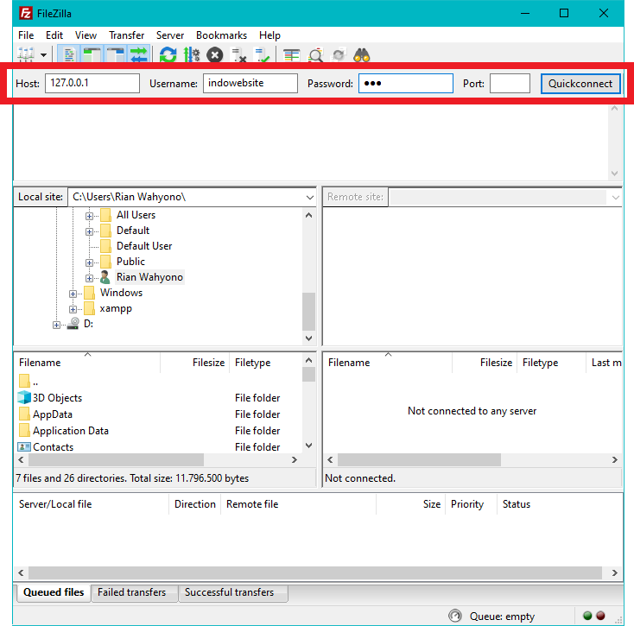Screen dimensions: 634x626
Task: Disconnect from the current server
Action: coord(238,54)
